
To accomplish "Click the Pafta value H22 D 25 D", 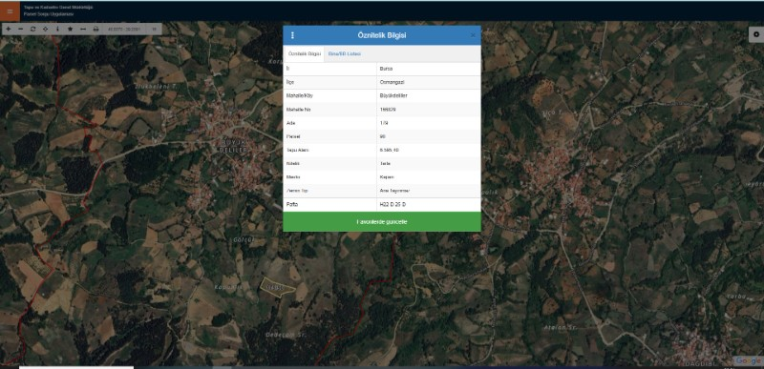I will (x=393, y=205).
